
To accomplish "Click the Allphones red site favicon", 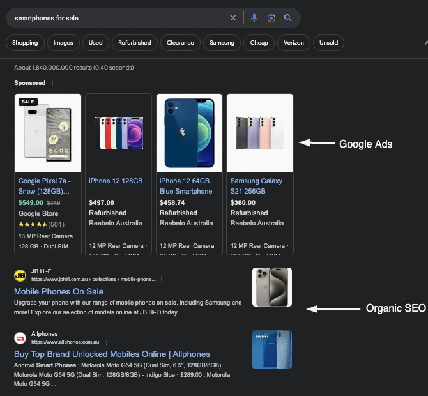I will click(20, 338).
